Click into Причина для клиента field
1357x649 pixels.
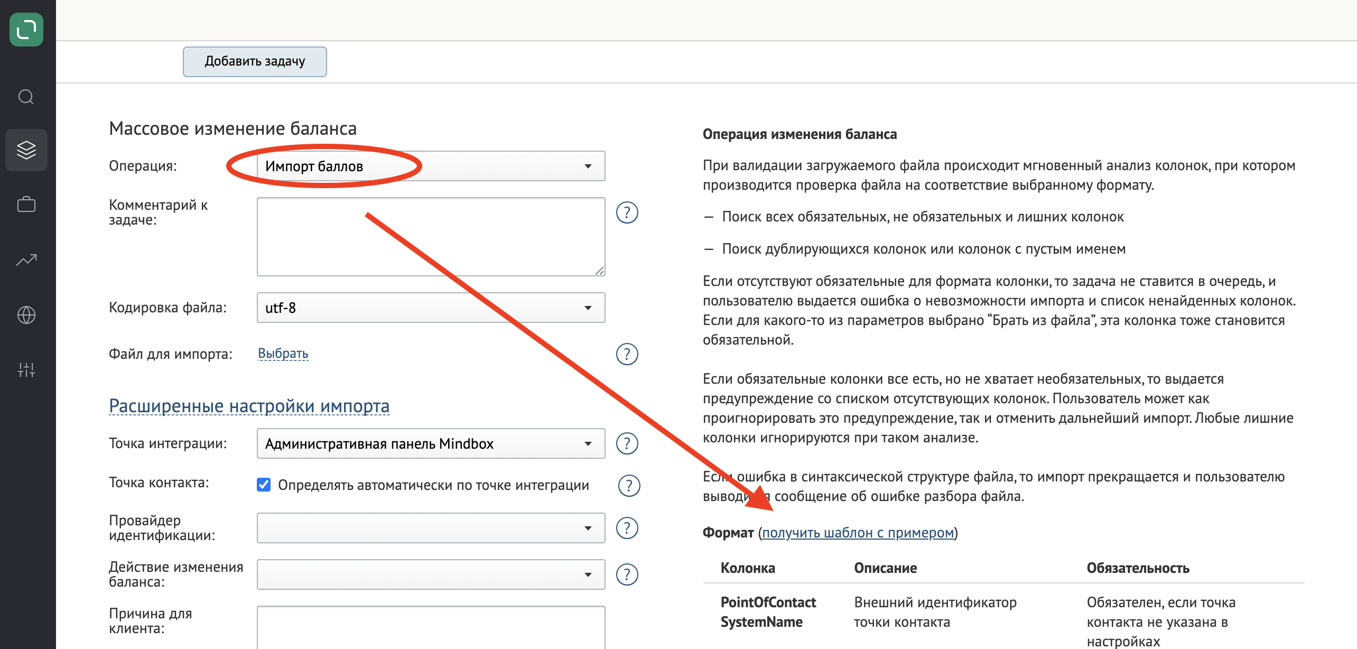(431, 627)
